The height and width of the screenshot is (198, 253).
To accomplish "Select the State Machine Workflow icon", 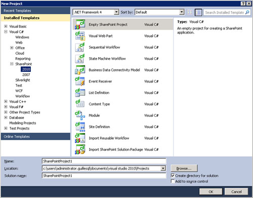I will point(80,59).
